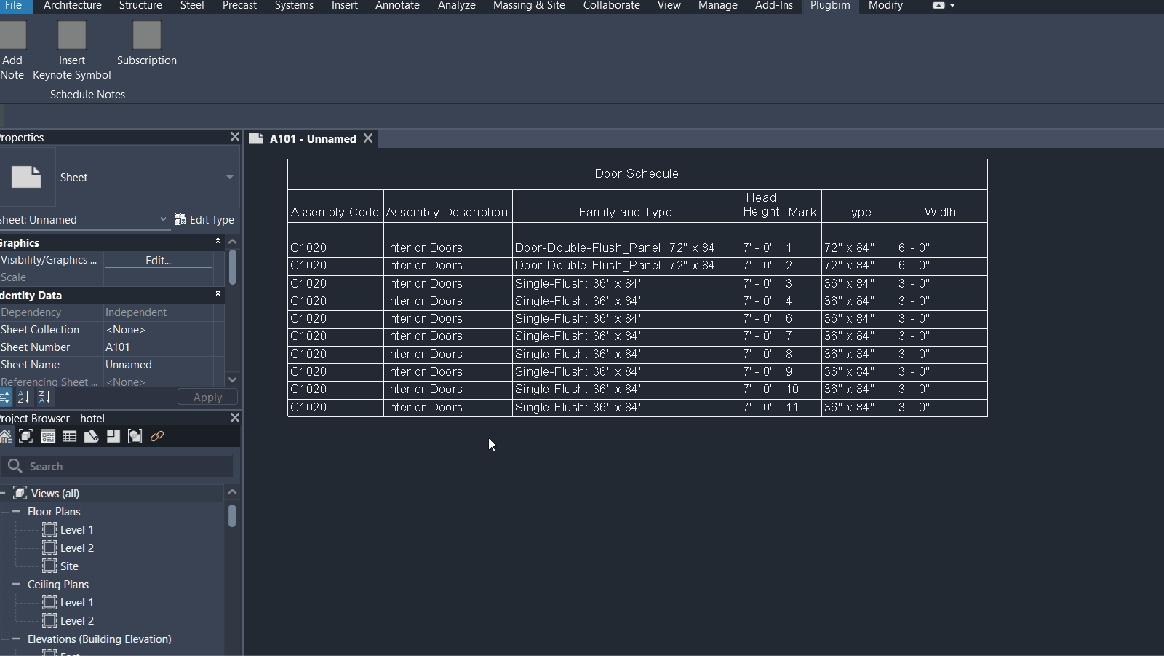
Task: Click the Head Height column header
Action: coord(762,206)
